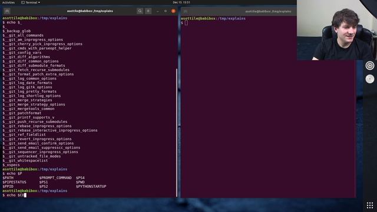Screen dimensions: 377x212
Task: Click the webcam overlay of the presenter
Action: coord(337,30)
